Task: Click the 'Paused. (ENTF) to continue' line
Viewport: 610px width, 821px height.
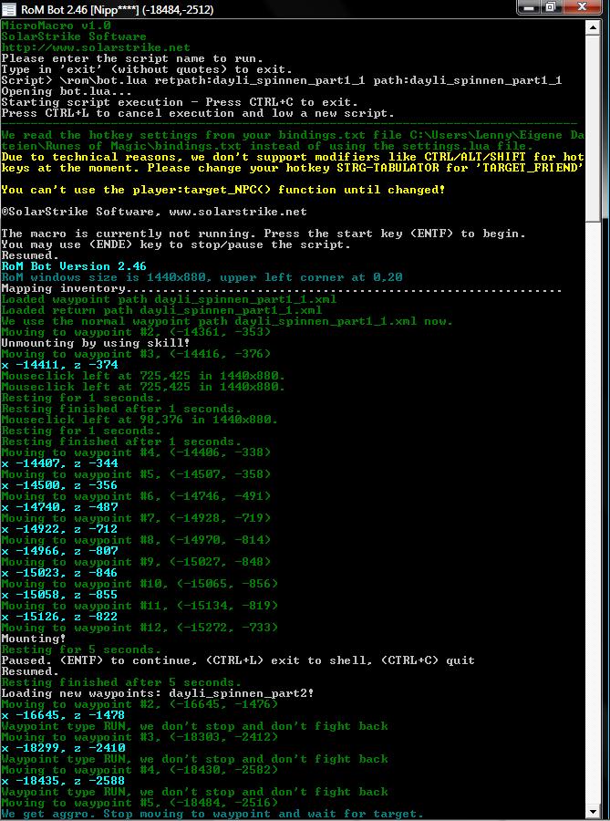Action: (237, 660)
